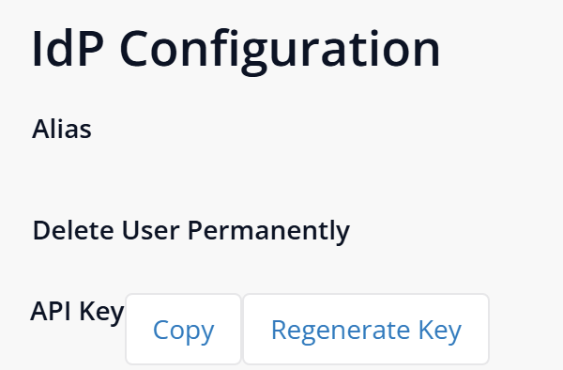This screenshot has width=563, height=370.
Task: Select the IdP Configuration heading
Action: (x=236, y=49)
